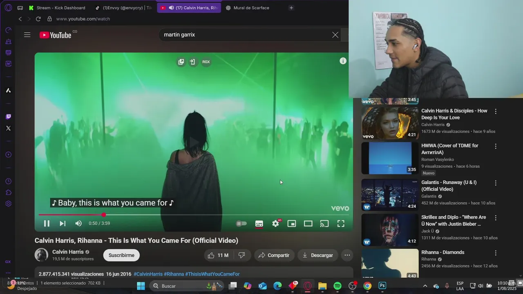This screenshot has width=523, height=294.
Task: Switch to Mural de Scarface tab
Action: (251, 8)
